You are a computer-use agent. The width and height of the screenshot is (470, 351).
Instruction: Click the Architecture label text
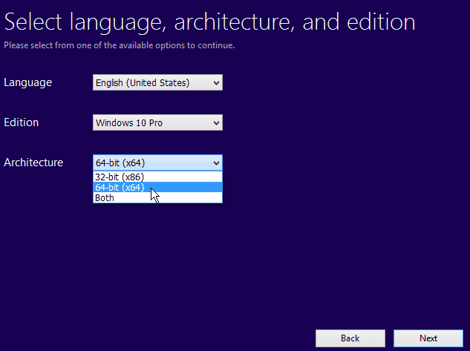[33, 163]
